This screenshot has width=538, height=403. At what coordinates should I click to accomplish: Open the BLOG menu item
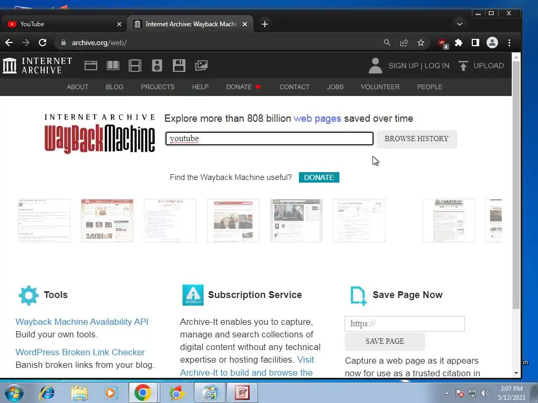click(x=114, y=87)
